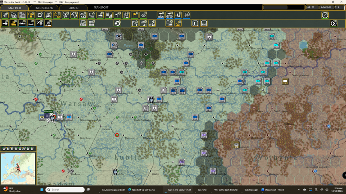Image resolution: width=346 pixels, height=194 pixels.
Task: Click the Europe minimap thumbnail
Action: tap(18, 168)
